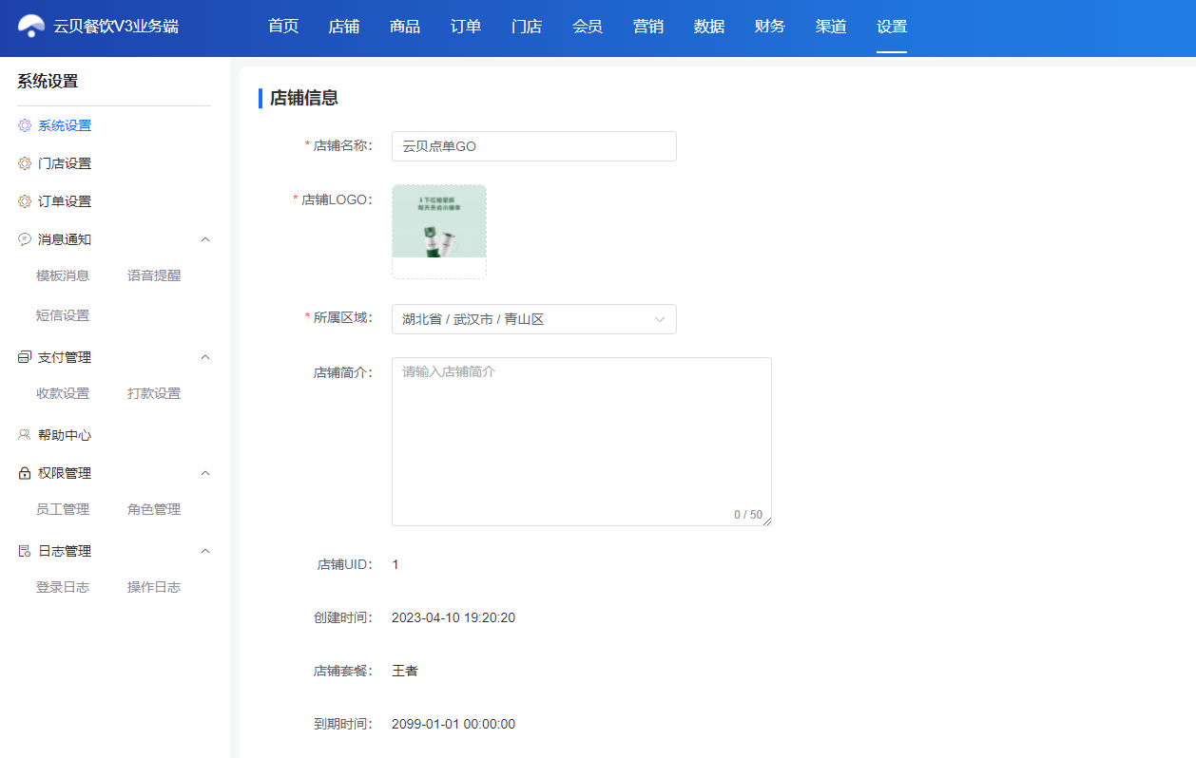1196x758 pixels.
Task: Click the 云贝餐饮 cloud logo icon
Action: tap(31, 27)
